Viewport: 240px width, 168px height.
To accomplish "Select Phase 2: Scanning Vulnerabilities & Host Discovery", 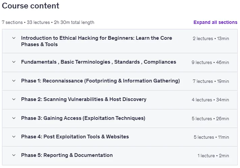I will click(x=84, y=99).
